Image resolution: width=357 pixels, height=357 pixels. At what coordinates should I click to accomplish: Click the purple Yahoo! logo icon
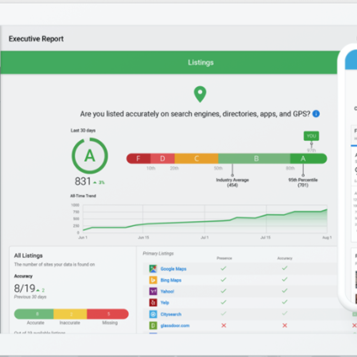coord(153,291)
